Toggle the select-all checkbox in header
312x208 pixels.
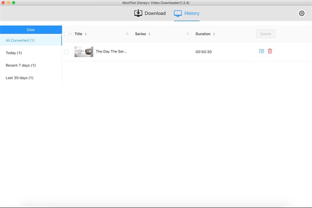(x=66, y=34)
